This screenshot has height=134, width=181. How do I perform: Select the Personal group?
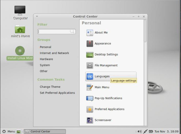(x=46, y=47)
